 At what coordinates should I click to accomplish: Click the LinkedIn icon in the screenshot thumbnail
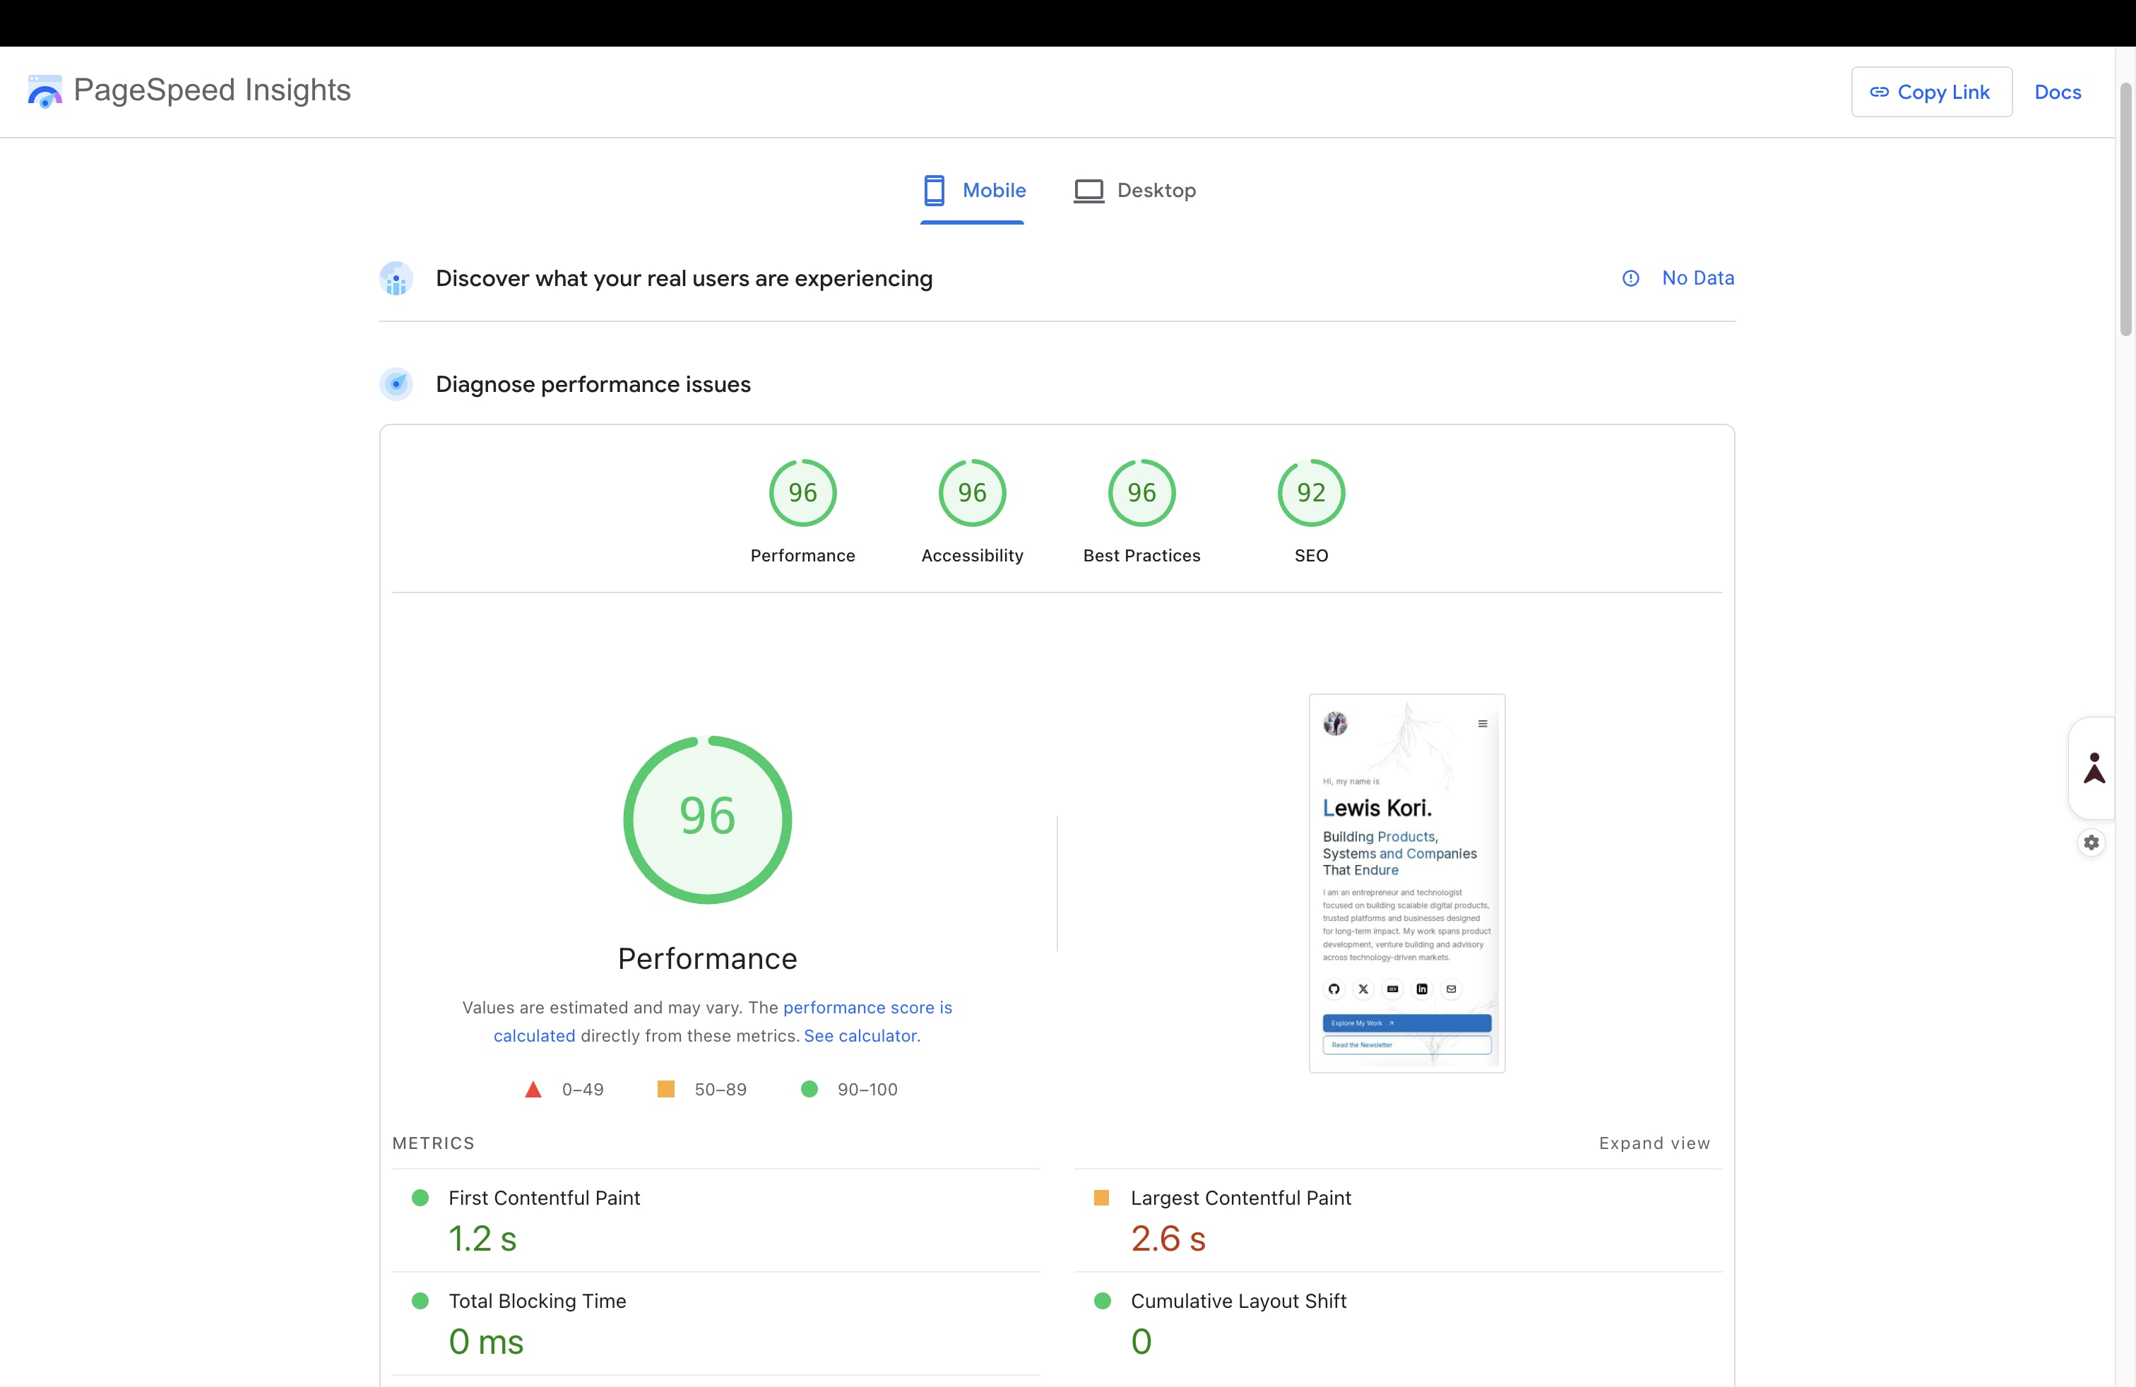pyautogui.click(x=1423, y=989)
